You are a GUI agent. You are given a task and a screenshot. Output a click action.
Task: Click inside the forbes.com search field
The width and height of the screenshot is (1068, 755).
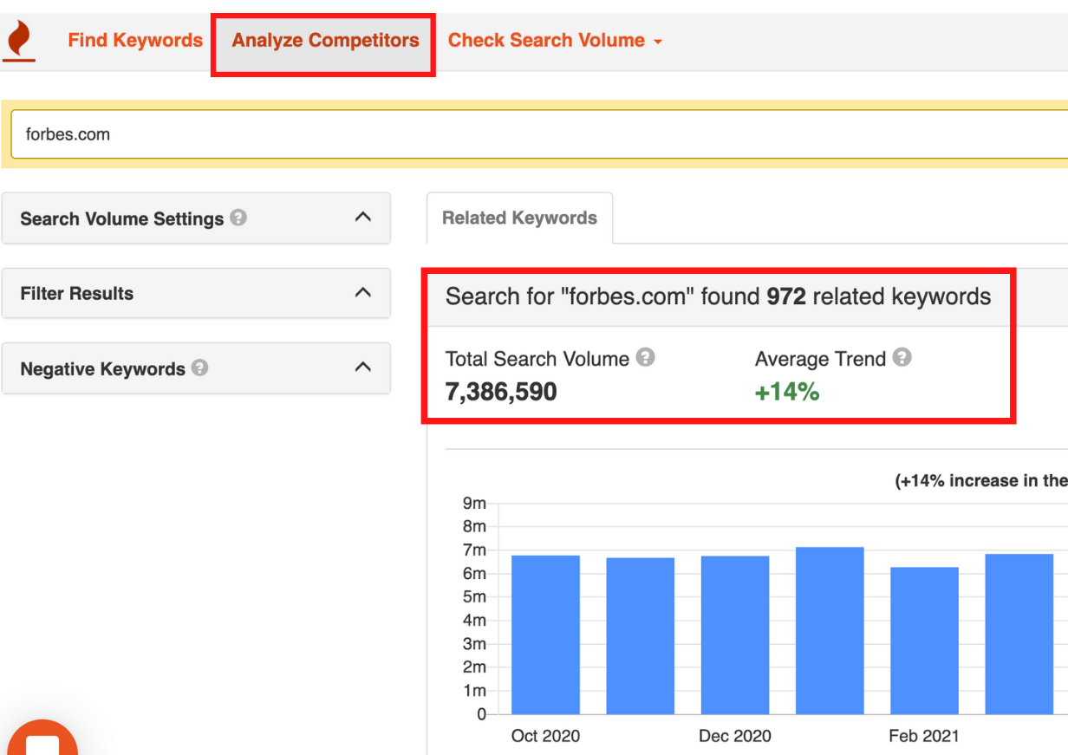point(260,134)
